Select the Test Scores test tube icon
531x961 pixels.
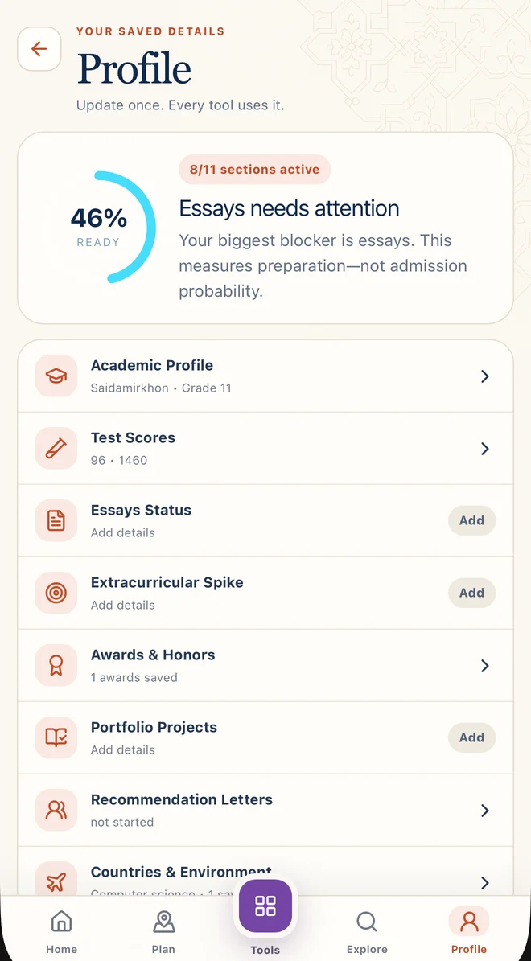[56, 448]
